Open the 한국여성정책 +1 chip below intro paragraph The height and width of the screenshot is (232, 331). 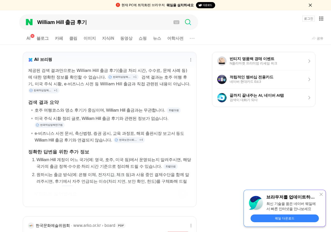pyautogui.click(x=44, y=90)
